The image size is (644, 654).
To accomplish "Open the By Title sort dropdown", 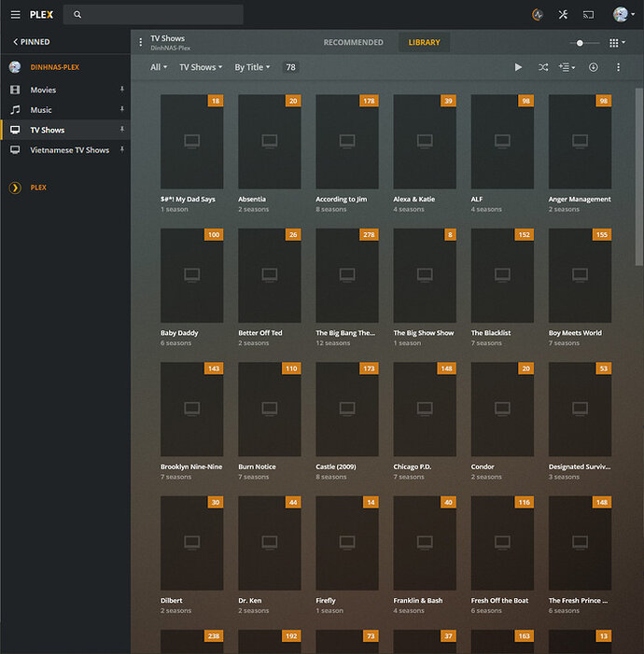I will (x=252, y=67).
